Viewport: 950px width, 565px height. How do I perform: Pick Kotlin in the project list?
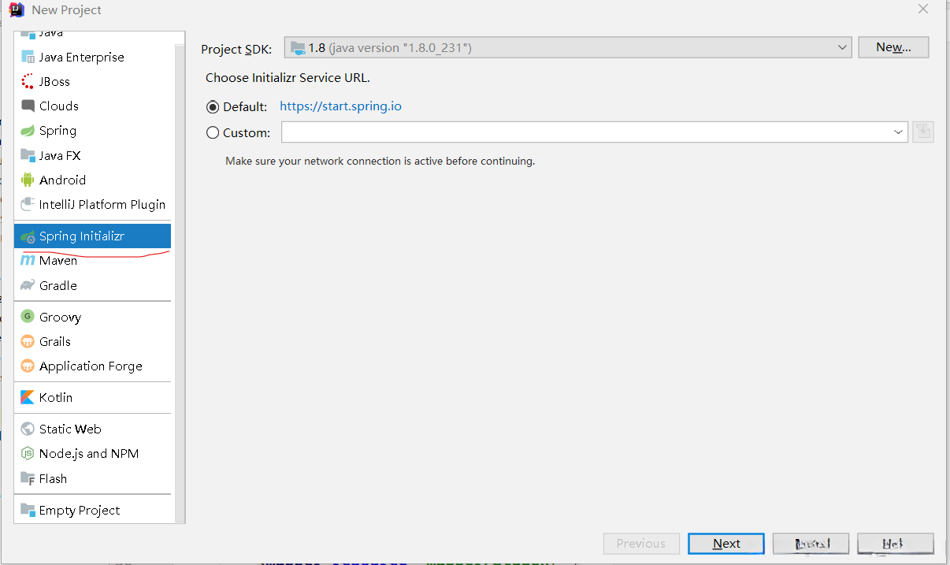tap(92, 397)
